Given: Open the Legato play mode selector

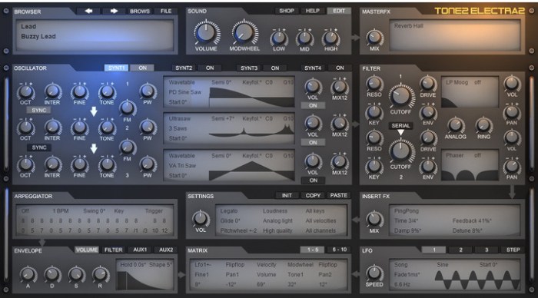Looking at the screenshot, I should [229, 211].
